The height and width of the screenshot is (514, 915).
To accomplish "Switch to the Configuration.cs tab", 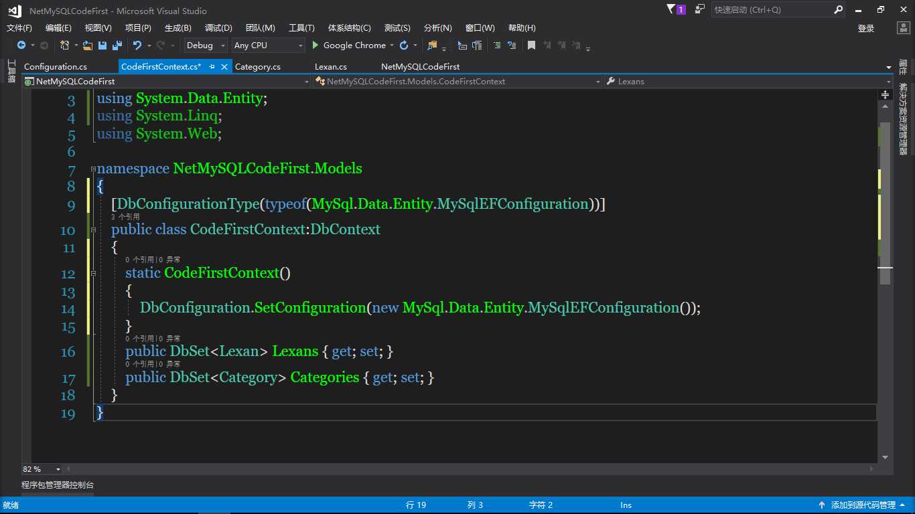I will point(56,66).
